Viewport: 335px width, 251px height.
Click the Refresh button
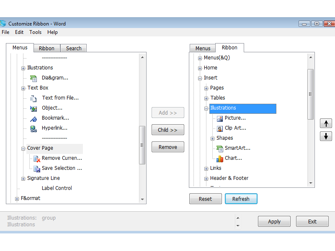click(241, 199)
